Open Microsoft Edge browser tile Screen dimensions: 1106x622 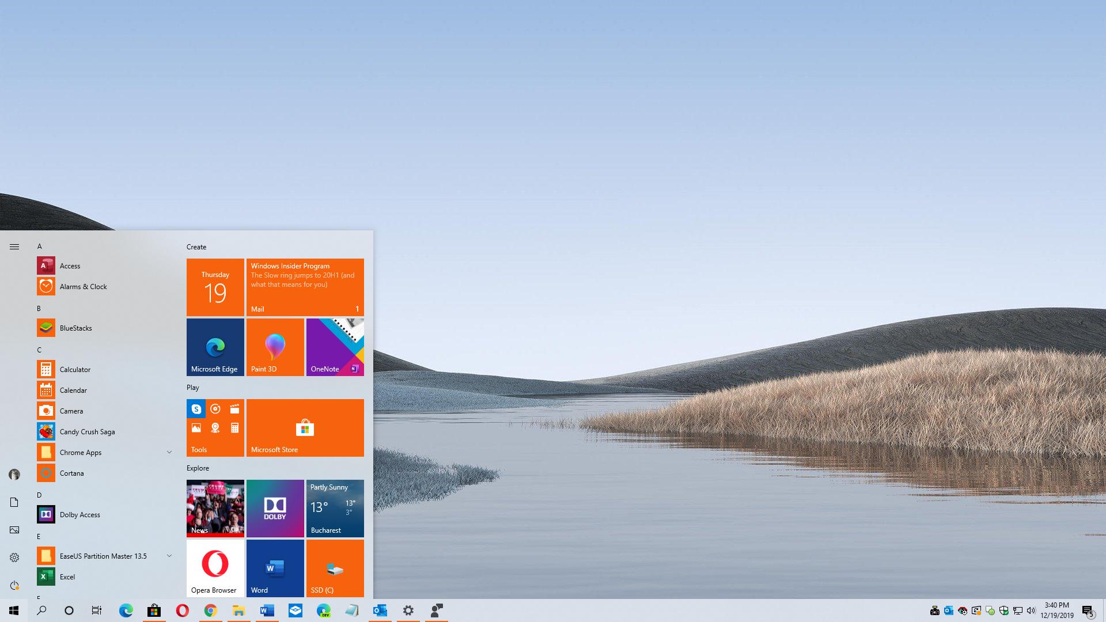[215, 347]
